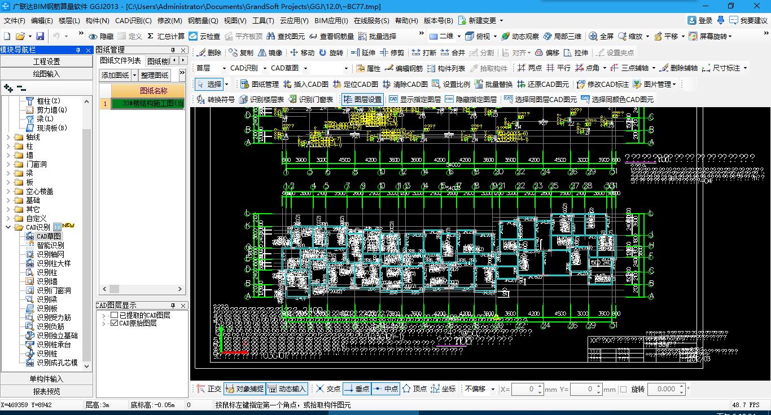Select 拉伸 stretch tool

[x=576, y=52]
